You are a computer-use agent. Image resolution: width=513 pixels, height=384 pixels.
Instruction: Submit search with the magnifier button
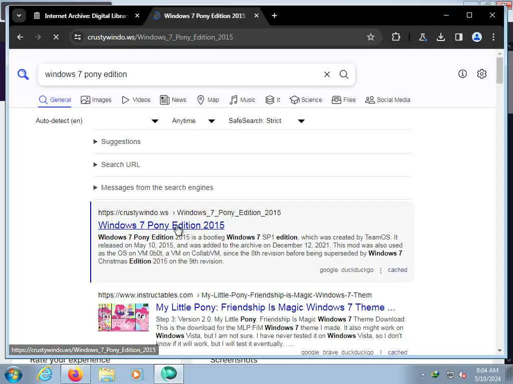pyautogui.click(x=344, y=74)
